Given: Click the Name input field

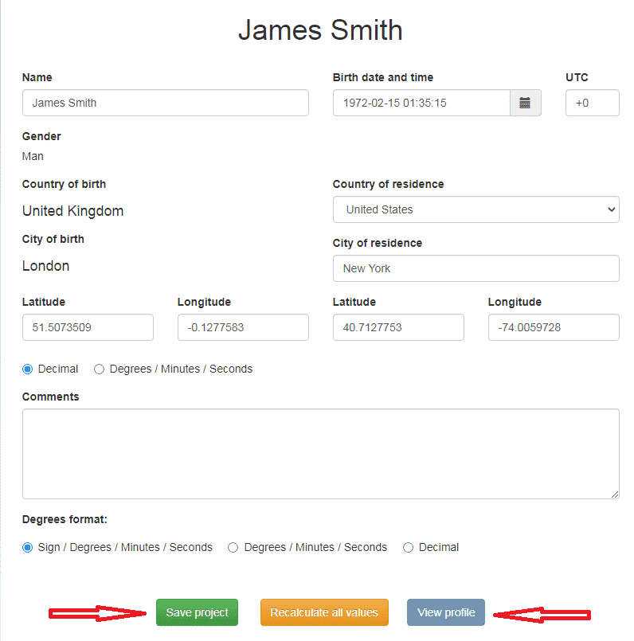Looking at the screenshot, I should coord(165,103).
